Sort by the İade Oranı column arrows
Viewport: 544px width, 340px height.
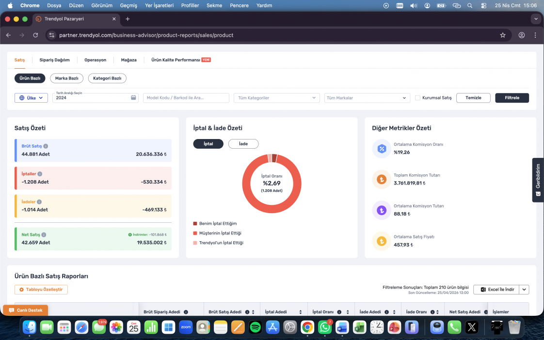tap(437, 312)
